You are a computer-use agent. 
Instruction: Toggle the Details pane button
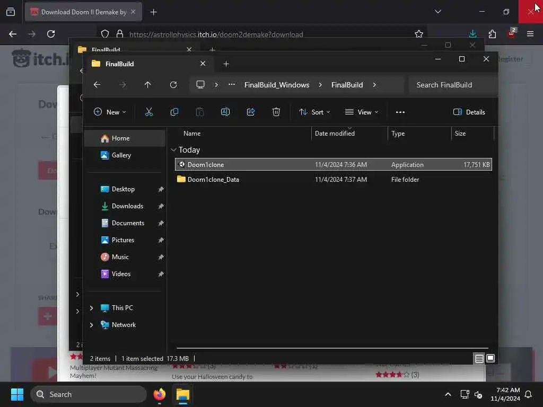click(x=469, y=112)
